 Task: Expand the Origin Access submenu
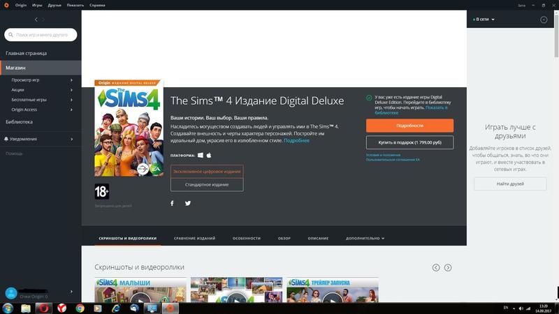coord(72,110)
